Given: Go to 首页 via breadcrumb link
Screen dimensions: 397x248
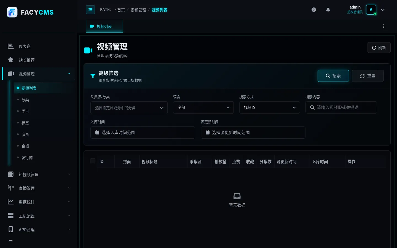Looking at the screenshot, I should point(121,10).
